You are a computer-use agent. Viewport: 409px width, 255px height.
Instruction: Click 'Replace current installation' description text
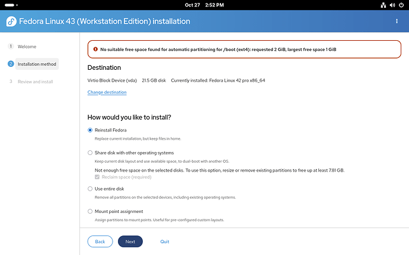(138, 138)
